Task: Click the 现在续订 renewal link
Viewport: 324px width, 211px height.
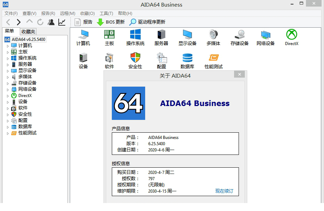Action: pos(224,191)
